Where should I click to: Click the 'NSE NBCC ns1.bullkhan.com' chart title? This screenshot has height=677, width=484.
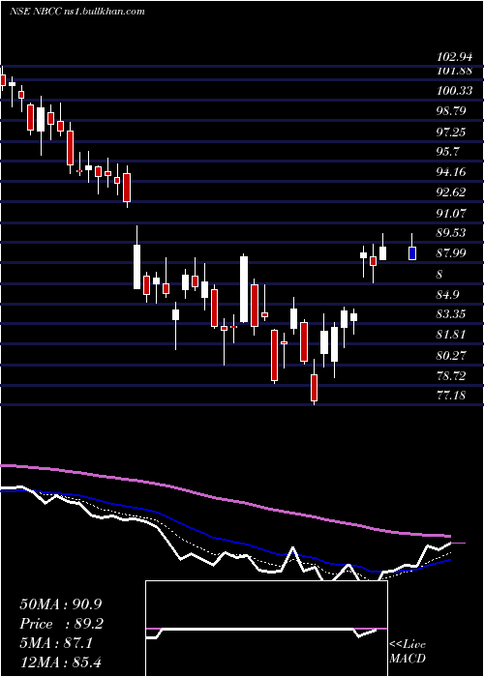(x=76, y=12)
